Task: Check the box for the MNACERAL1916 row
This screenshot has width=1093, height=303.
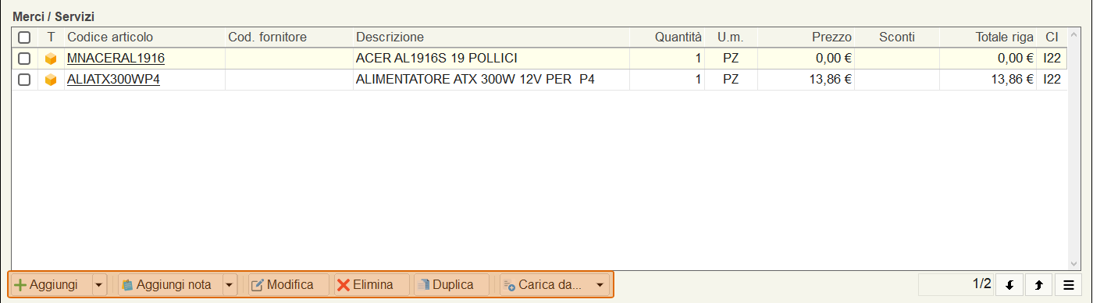Action: [x=24, y=59]
